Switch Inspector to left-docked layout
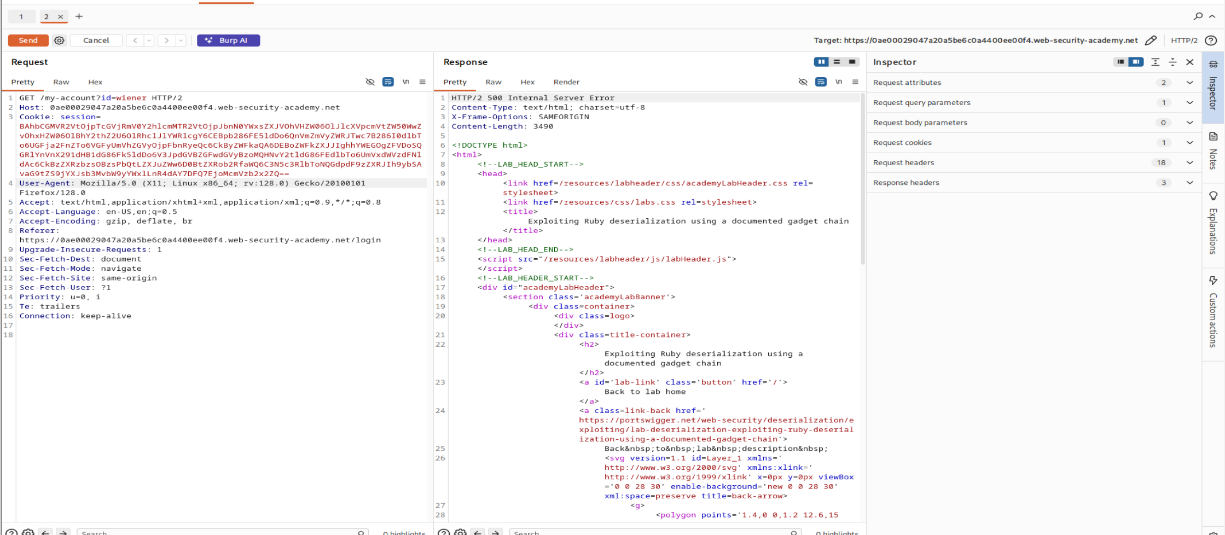Image resolution: width=1225 pixels, height=535 pixels. coord(1121,62)
